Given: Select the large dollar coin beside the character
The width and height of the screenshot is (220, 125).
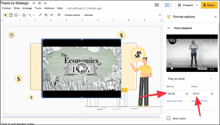Looking at the screenshot, I should (x=138, y=54).
